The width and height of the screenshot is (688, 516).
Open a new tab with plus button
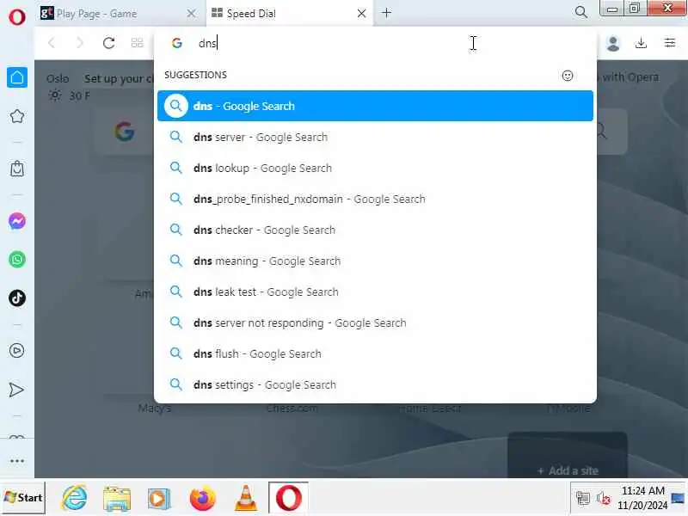386,13
